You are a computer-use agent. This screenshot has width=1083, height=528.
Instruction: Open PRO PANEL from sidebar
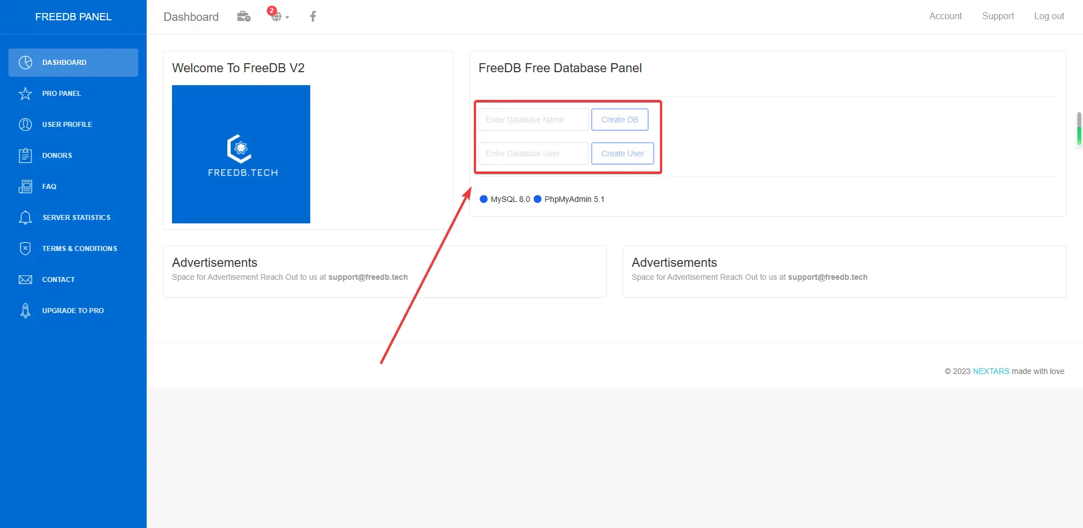click(73, 93)
